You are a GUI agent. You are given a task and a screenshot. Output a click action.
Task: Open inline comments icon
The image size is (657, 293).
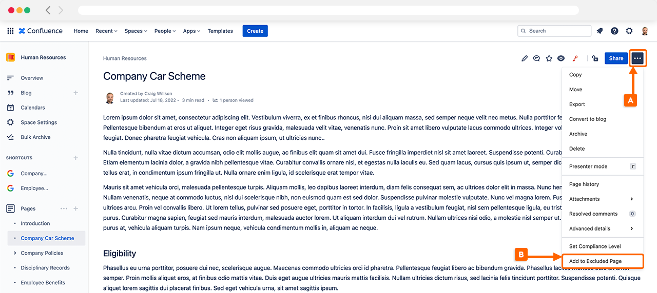[536, 58]
